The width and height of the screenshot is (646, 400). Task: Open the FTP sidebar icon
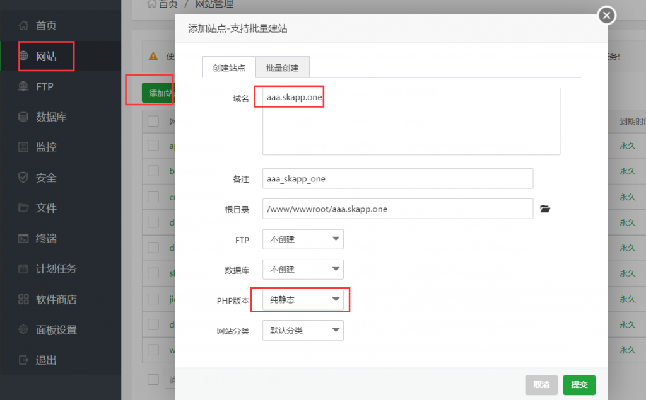pyautogui.click(x=24, y=86)
